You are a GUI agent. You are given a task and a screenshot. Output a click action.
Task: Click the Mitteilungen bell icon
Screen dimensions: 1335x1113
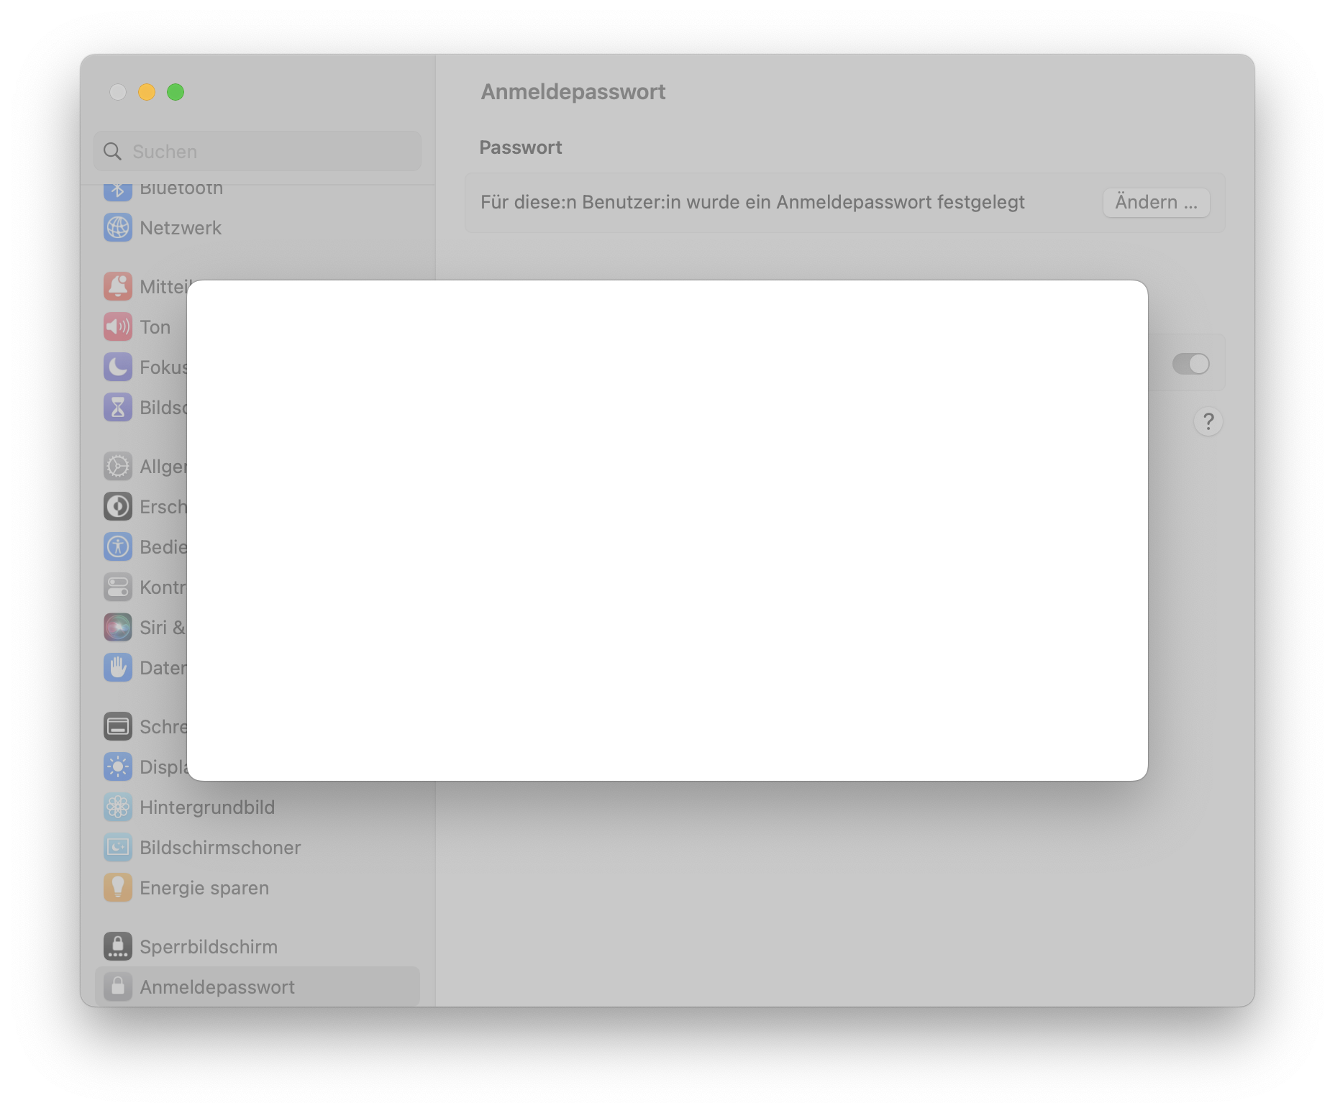pyautogui.click(x=118, y=287)
